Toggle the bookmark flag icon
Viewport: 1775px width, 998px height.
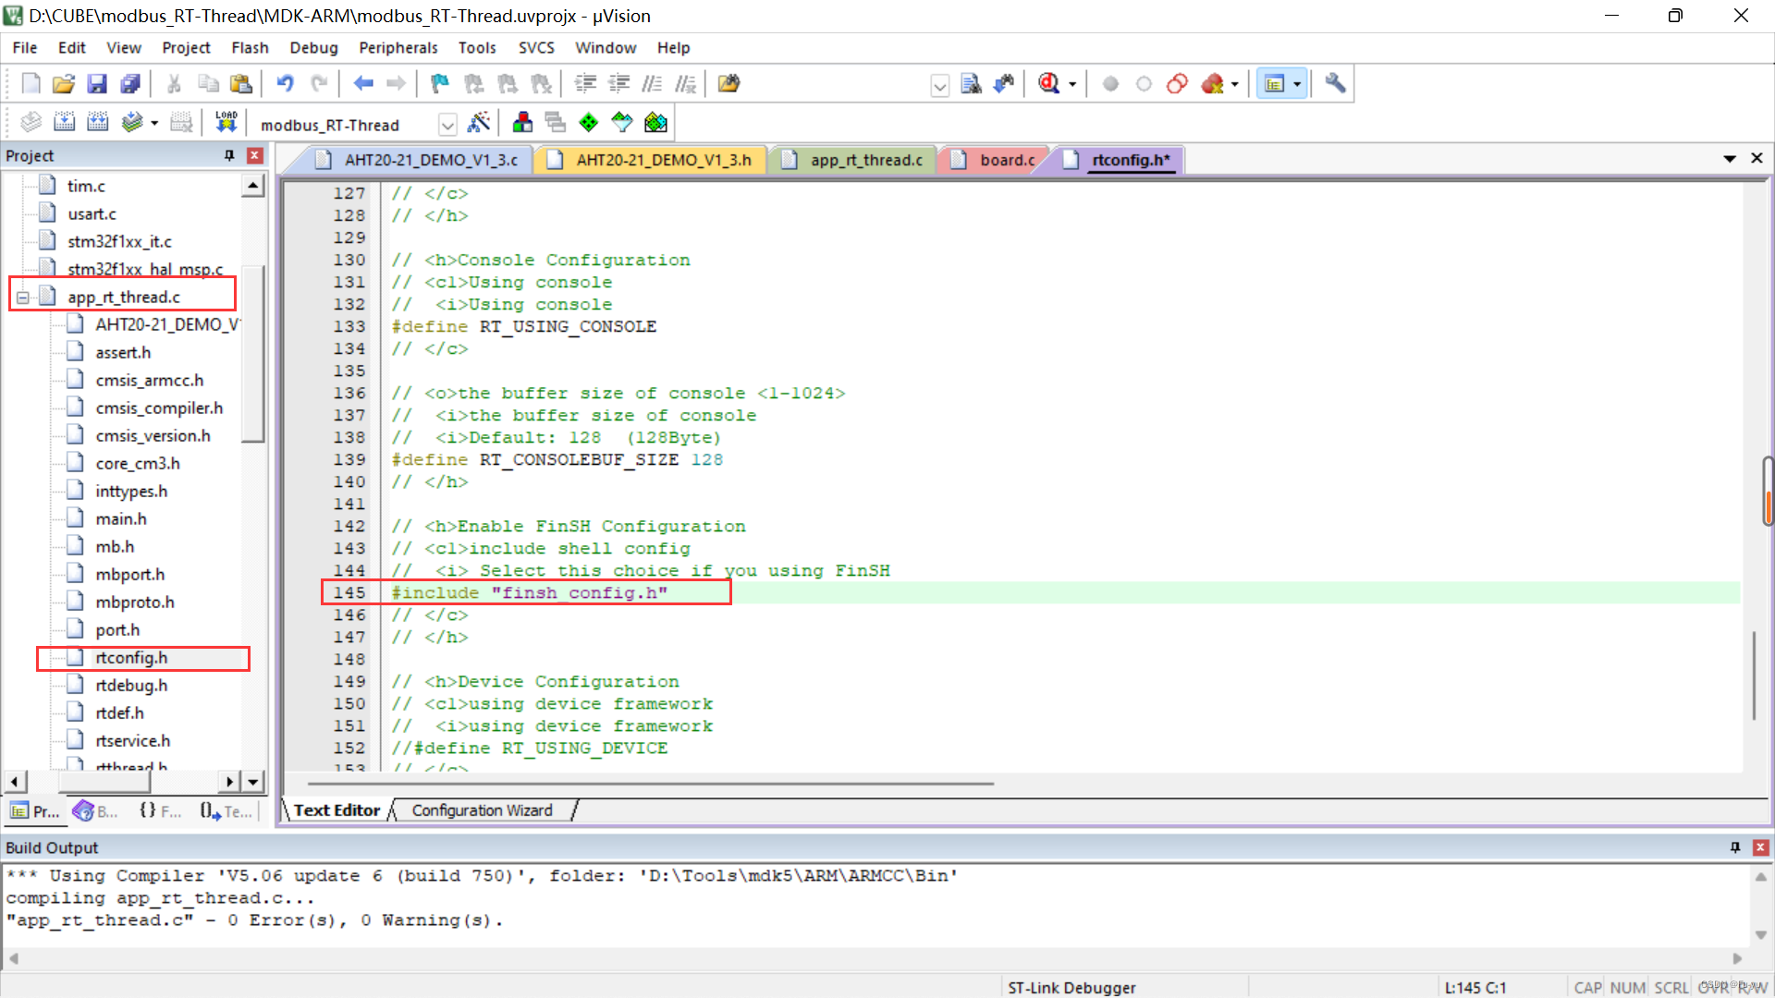pos(439,84)
